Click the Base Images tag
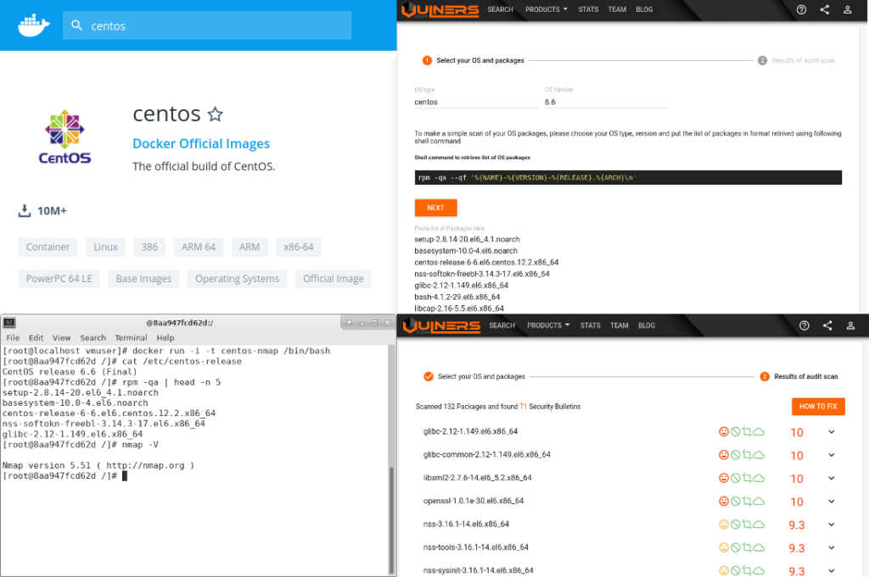The height and width of the screenshot is (577, 869). tap(143, 279)
